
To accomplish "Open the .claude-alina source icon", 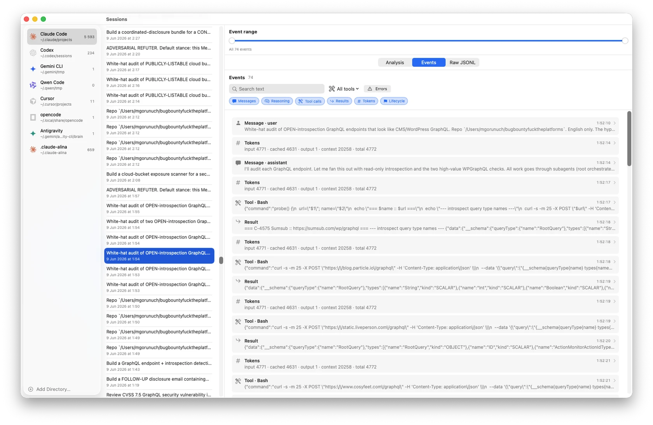I will pyautogui.click(x=33, y=150).
